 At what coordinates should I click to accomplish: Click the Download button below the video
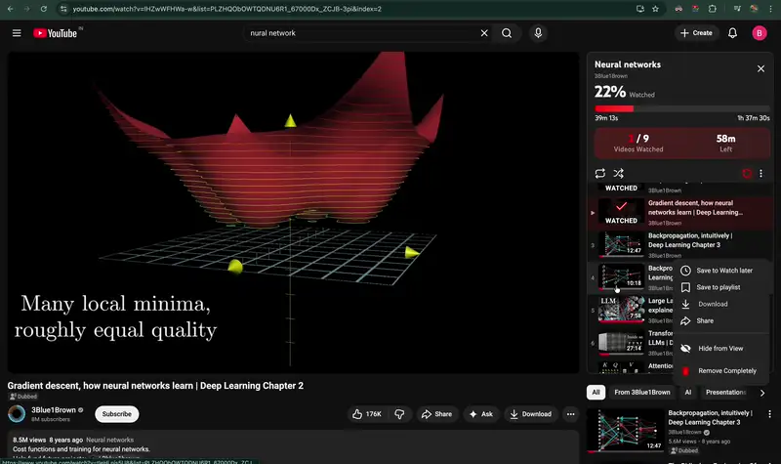coord(529,414)
